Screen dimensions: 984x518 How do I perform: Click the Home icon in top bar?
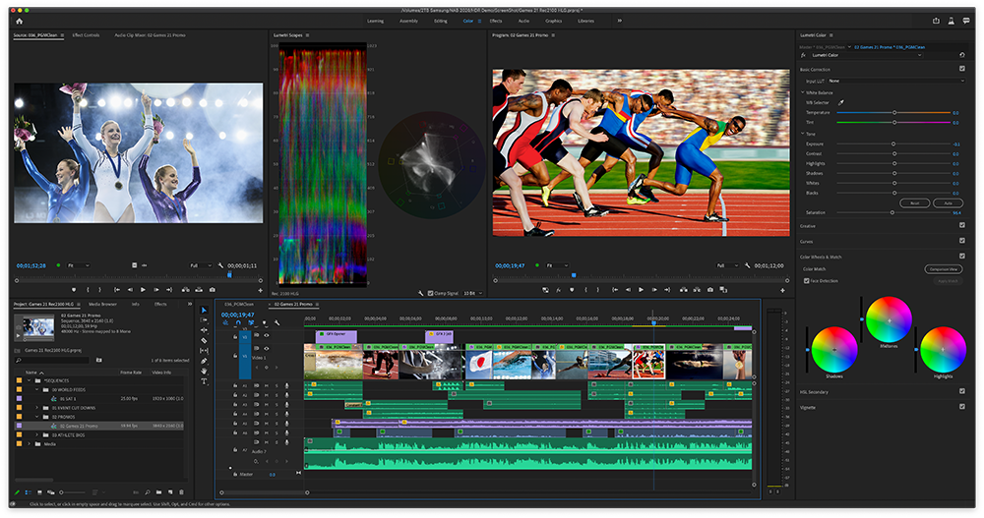[19, 20]
